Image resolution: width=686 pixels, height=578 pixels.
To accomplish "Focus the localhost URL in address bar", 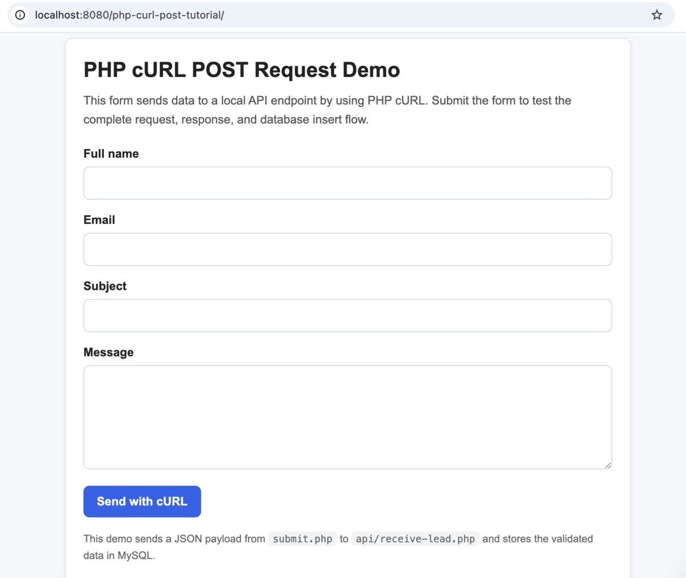I will 129,15.
